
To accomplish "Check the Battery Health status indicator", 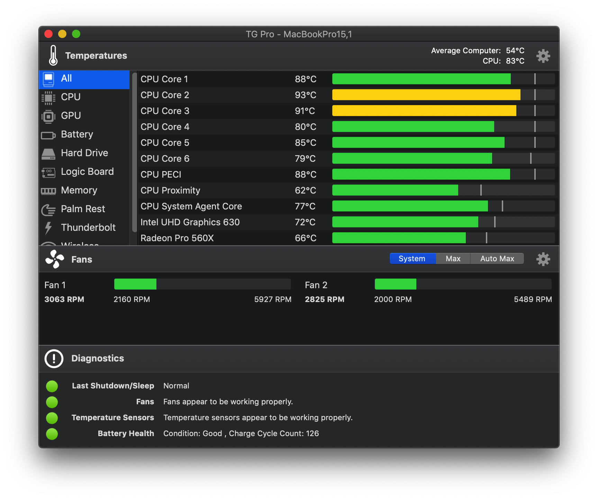I will (52, 434).
